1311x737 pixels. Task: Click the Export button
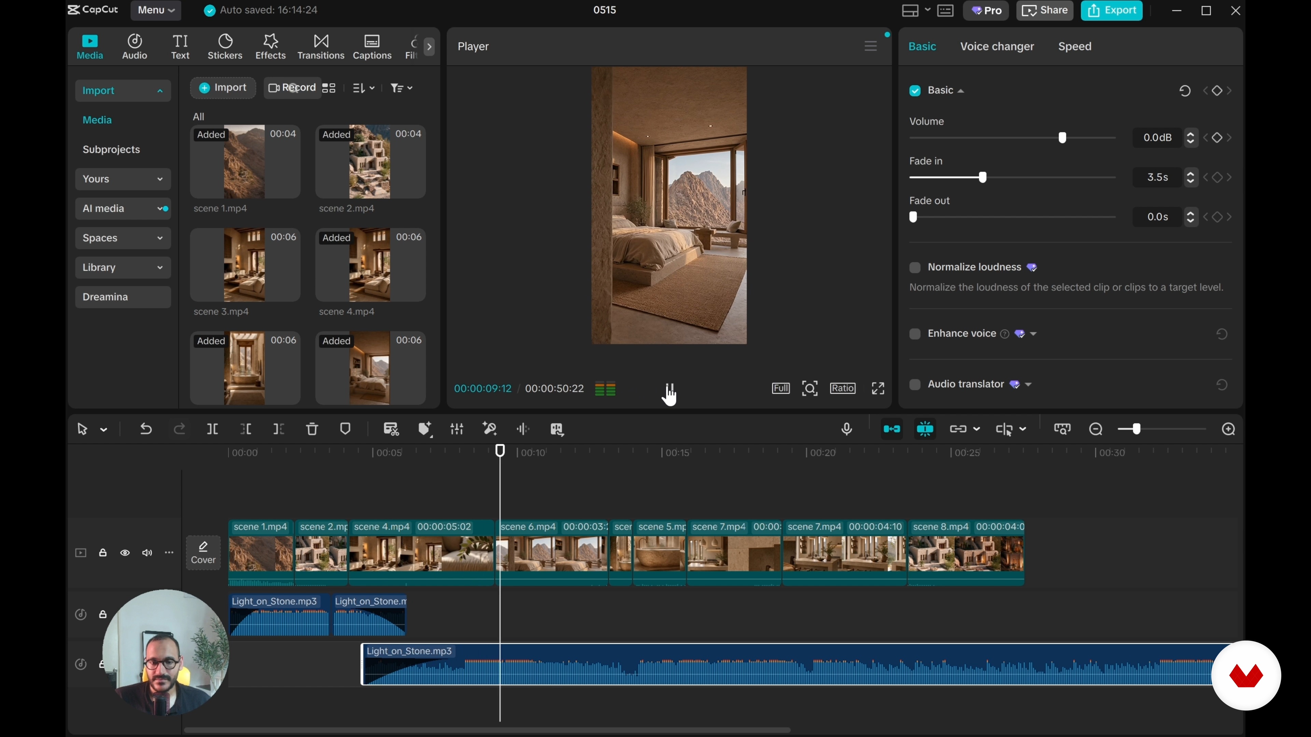point(1112,11)
